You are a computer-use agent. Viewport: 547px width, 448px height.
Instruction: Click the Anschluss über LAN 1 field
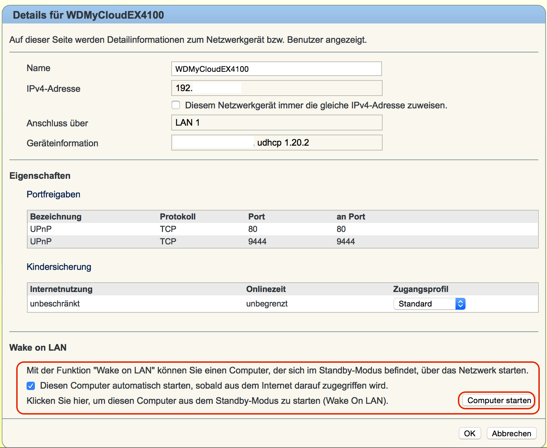277,123
